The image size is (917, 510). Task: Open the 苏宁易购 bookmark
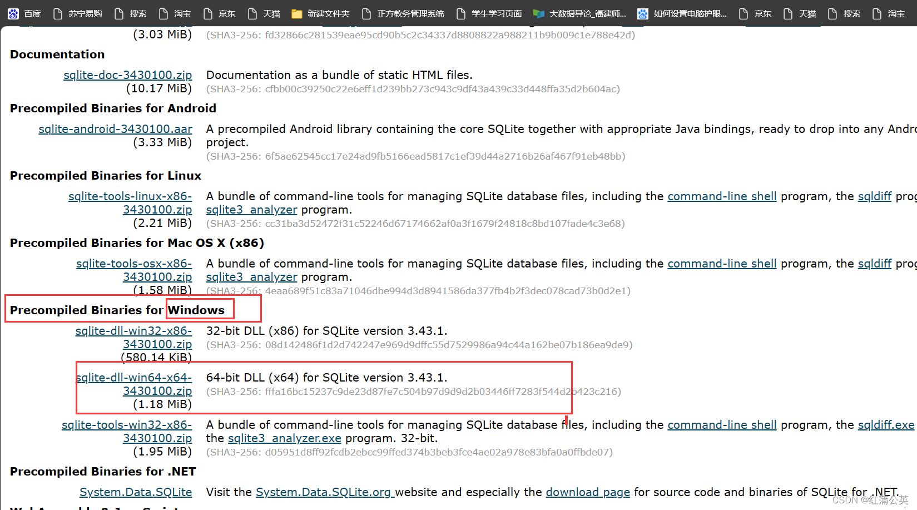pyautogui.click(x=77, y=13)
